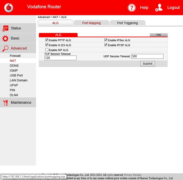Click the Basic gear icon
The height and width of the screenshot is (180, 183).
point(5,38)
